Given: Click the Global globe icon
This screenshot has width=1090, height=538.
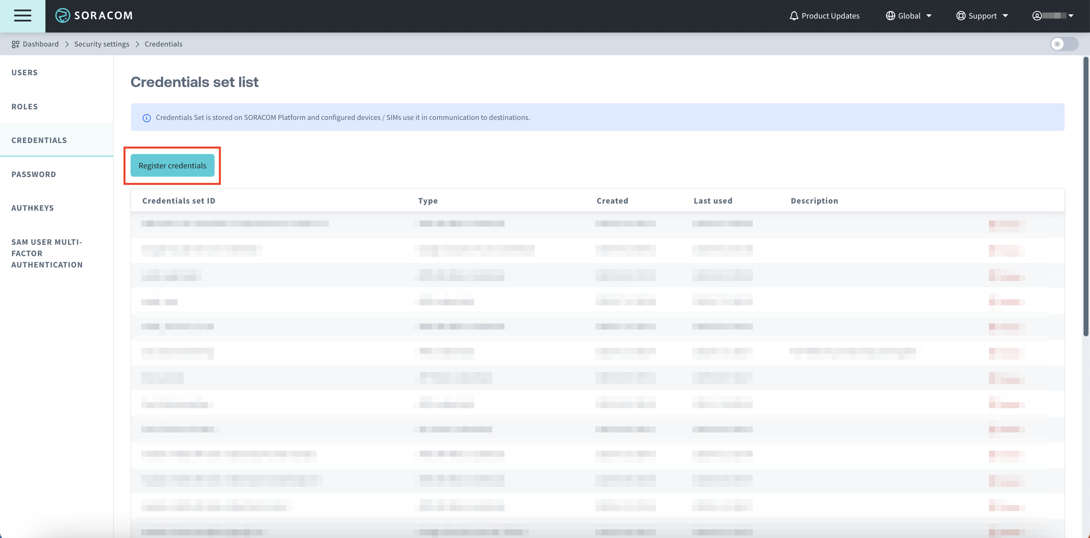Looking at the screenshot, I should (x=890, y=16).
